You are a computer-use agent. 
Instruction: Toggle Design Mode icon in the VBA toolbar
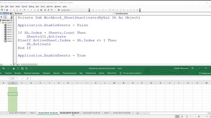pos(41,10)
